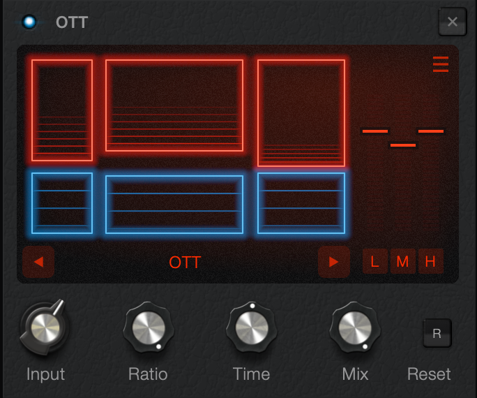The height and width of the screenshot is (398, 477).
Task: Select the mid band red compressor box
Action: [x=174, y=105]
